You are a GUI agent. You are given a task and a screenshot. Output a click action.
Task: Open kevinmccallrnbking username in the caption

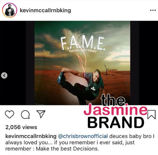point(31,136)
